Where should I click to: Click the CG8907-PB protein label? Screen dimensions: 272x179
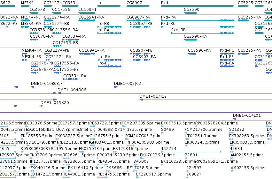(x=141, y=50)
